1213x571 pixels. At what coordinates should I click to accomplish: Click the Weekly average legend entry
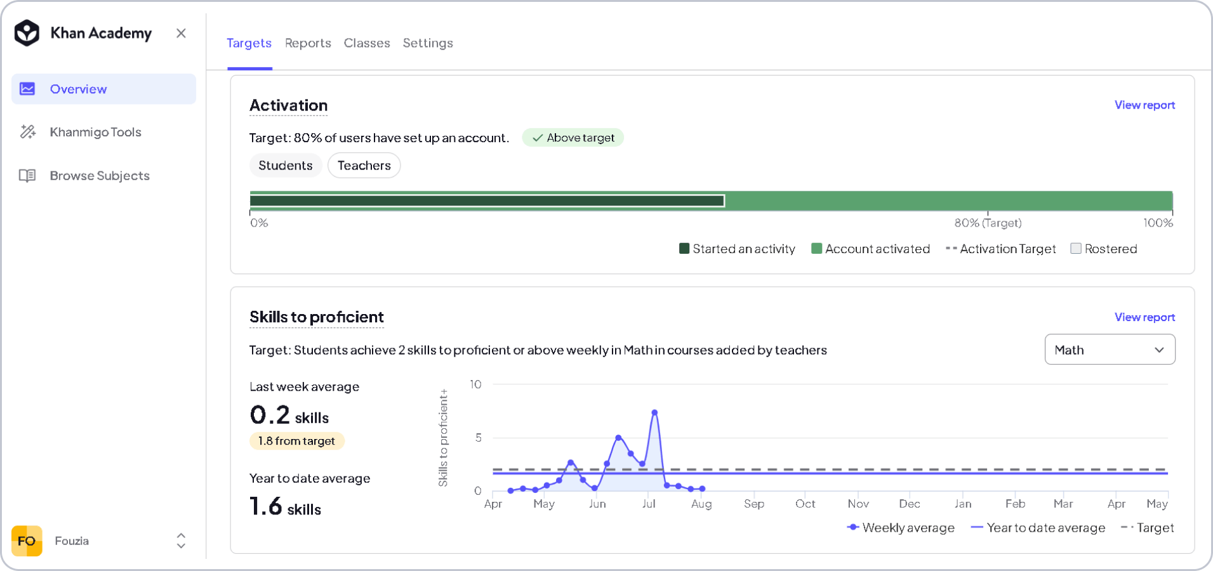(901, 528)
